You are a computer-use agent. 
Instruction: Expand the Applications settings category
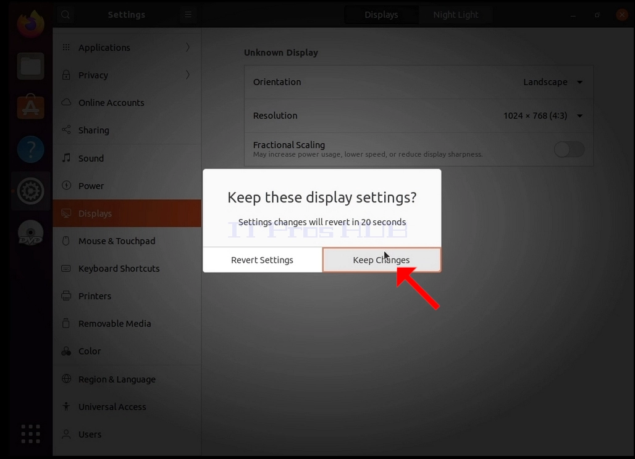127,48
